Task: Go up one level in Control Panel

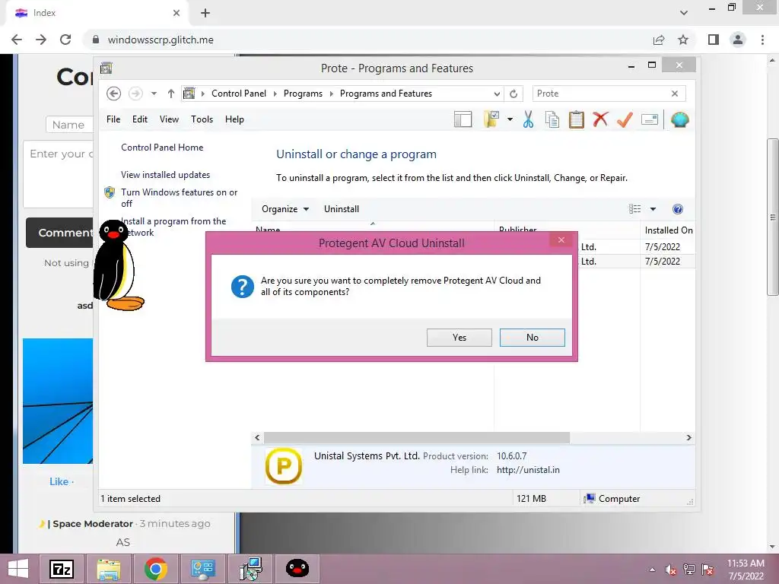Action: click(171, 94)
